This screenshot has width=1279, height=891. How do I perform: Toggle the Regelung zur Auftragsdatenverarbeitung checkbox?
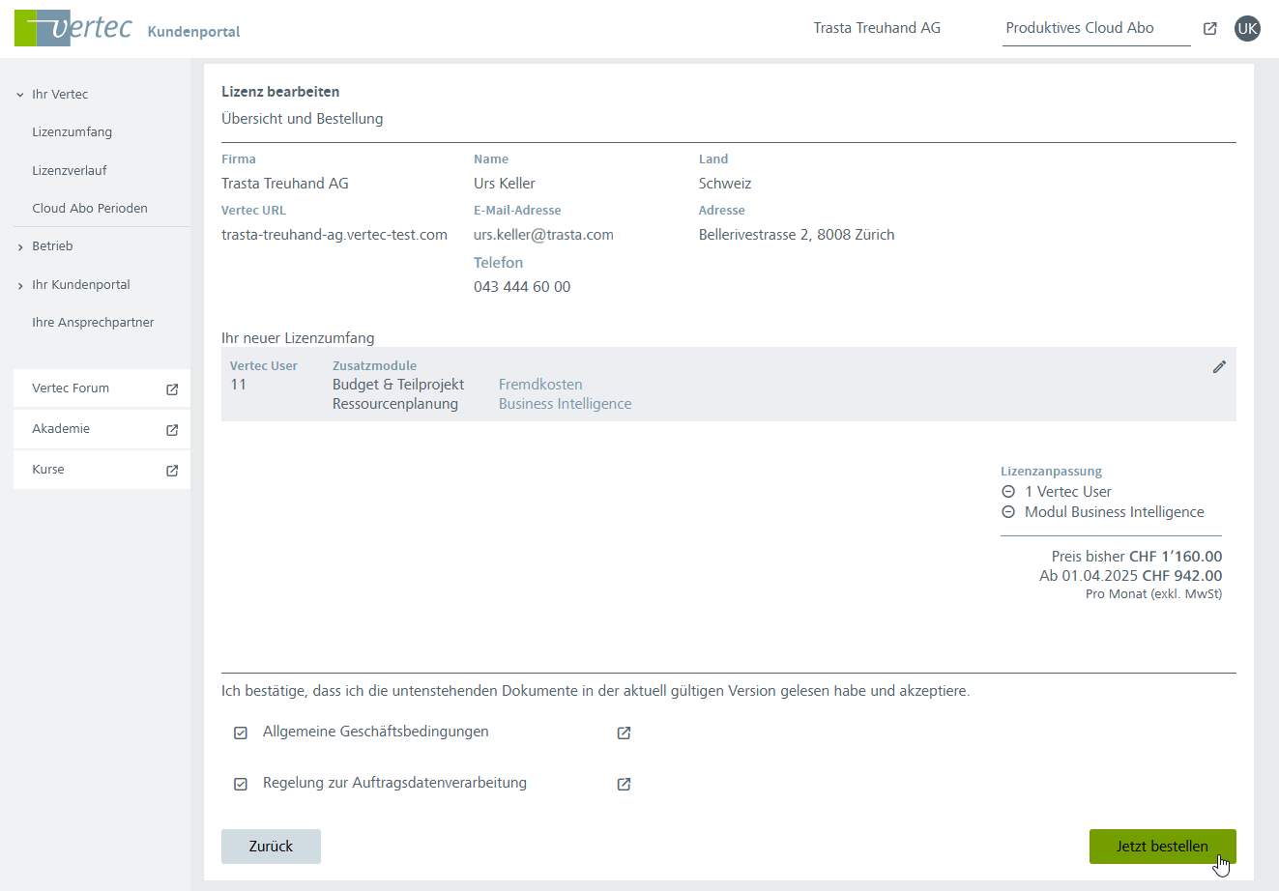click(241, 784)
